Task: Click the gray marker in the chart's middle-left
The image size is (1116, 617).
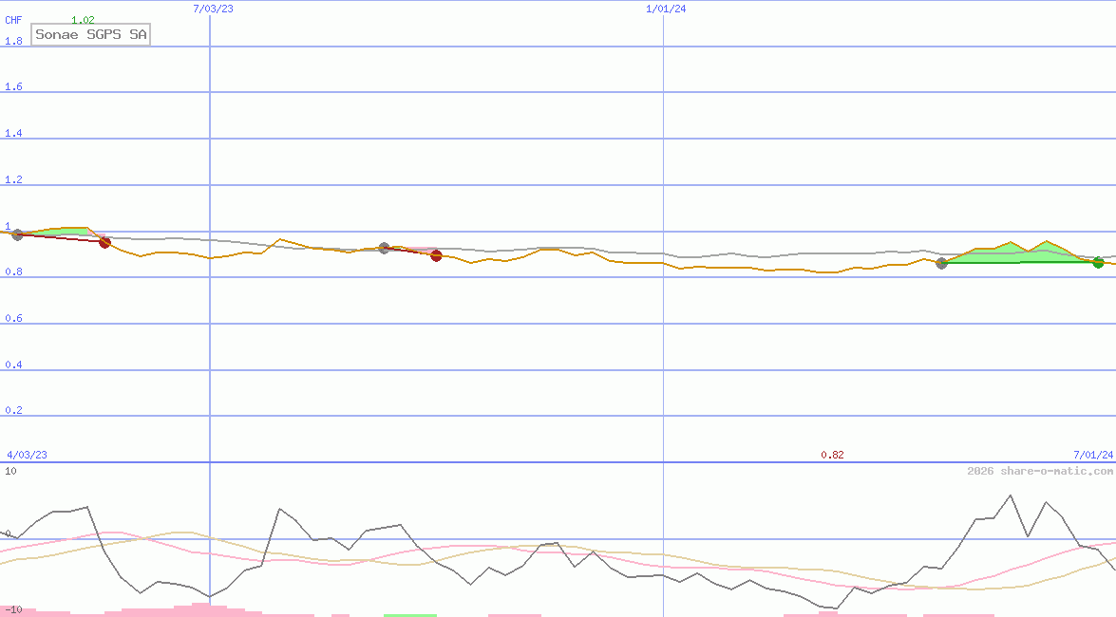Action: [384, 248]
